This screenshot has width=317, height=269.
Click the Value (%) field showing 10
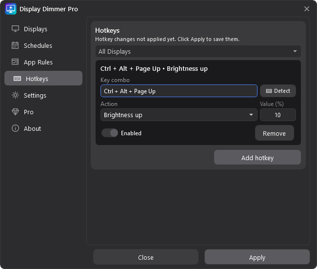[278, 115]
